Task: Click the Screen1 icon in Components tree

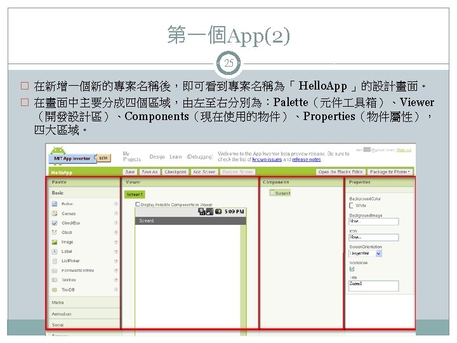Action: click(x=272, y=193)
